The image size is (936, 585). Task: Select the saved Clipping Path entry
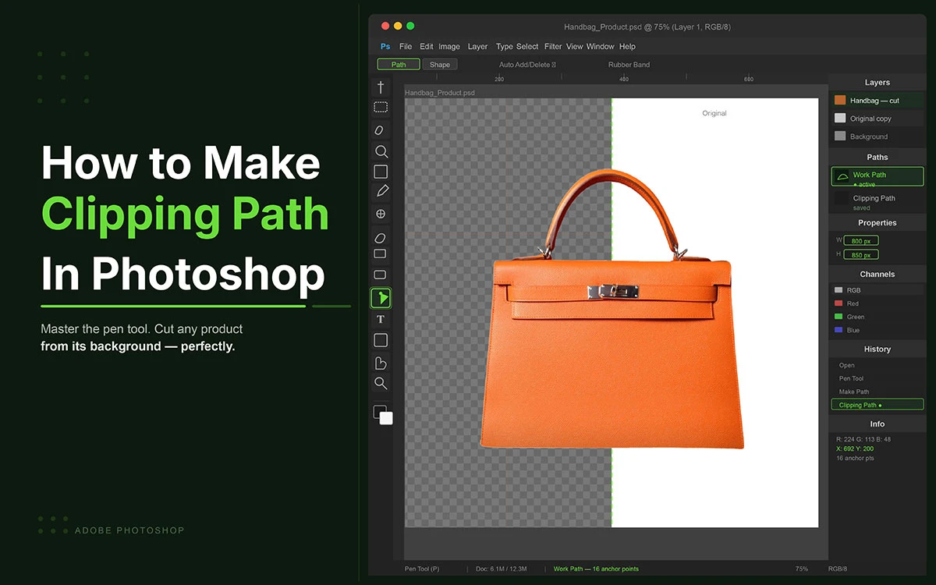877,201
